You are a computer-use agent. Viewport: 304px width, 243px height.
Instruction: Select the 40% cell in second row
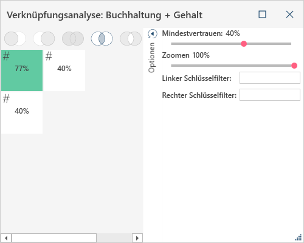click(x=22, y=113)
